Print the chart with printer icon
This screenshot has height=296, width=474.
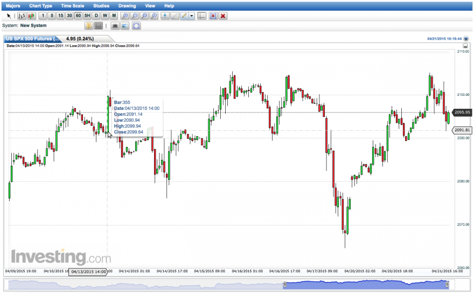(x=115, y=26)
